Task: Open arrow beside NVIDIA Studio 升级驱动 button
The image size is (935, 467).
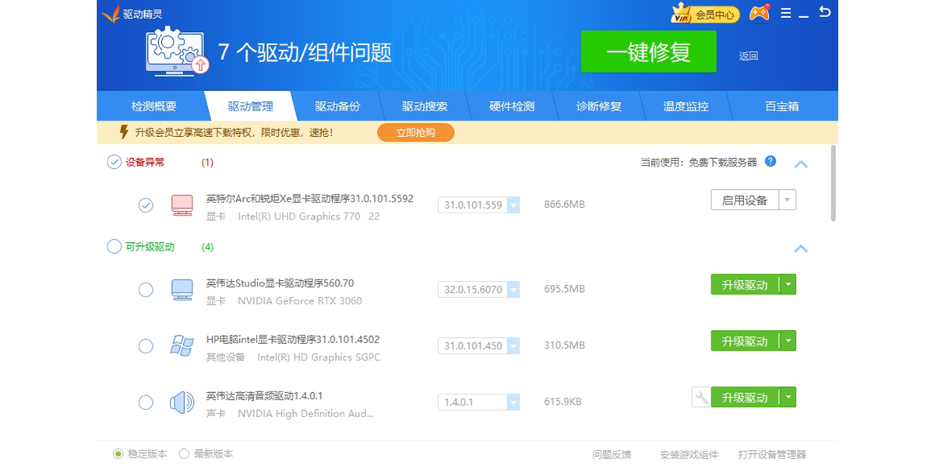Action: 788,285
